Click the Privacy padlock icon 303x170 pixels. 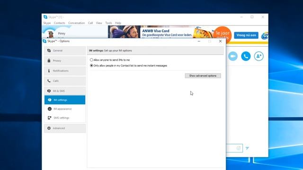49,60
